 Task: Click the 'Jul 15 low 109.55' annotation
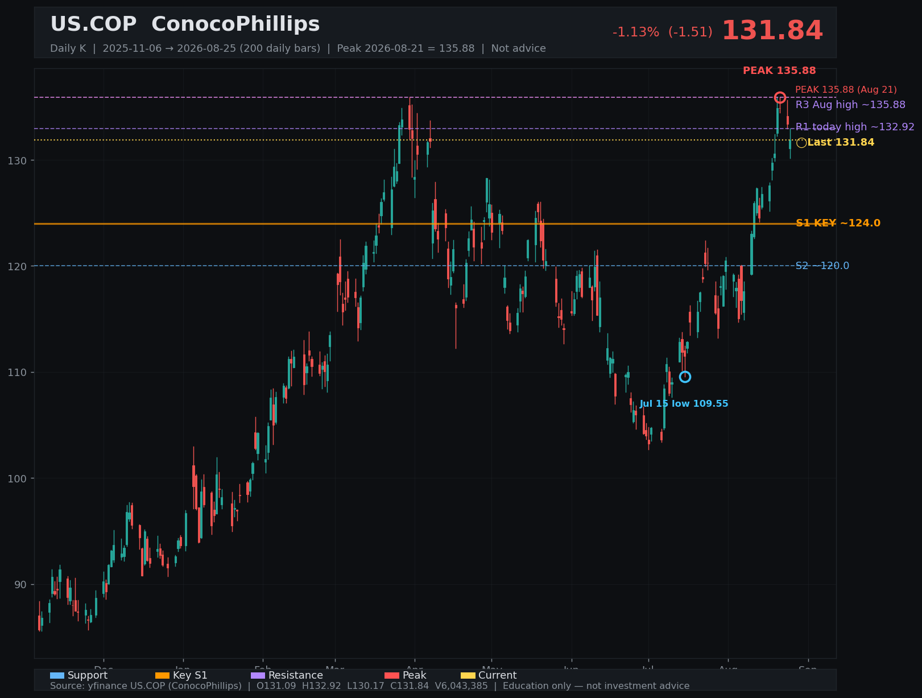[684, 404]
